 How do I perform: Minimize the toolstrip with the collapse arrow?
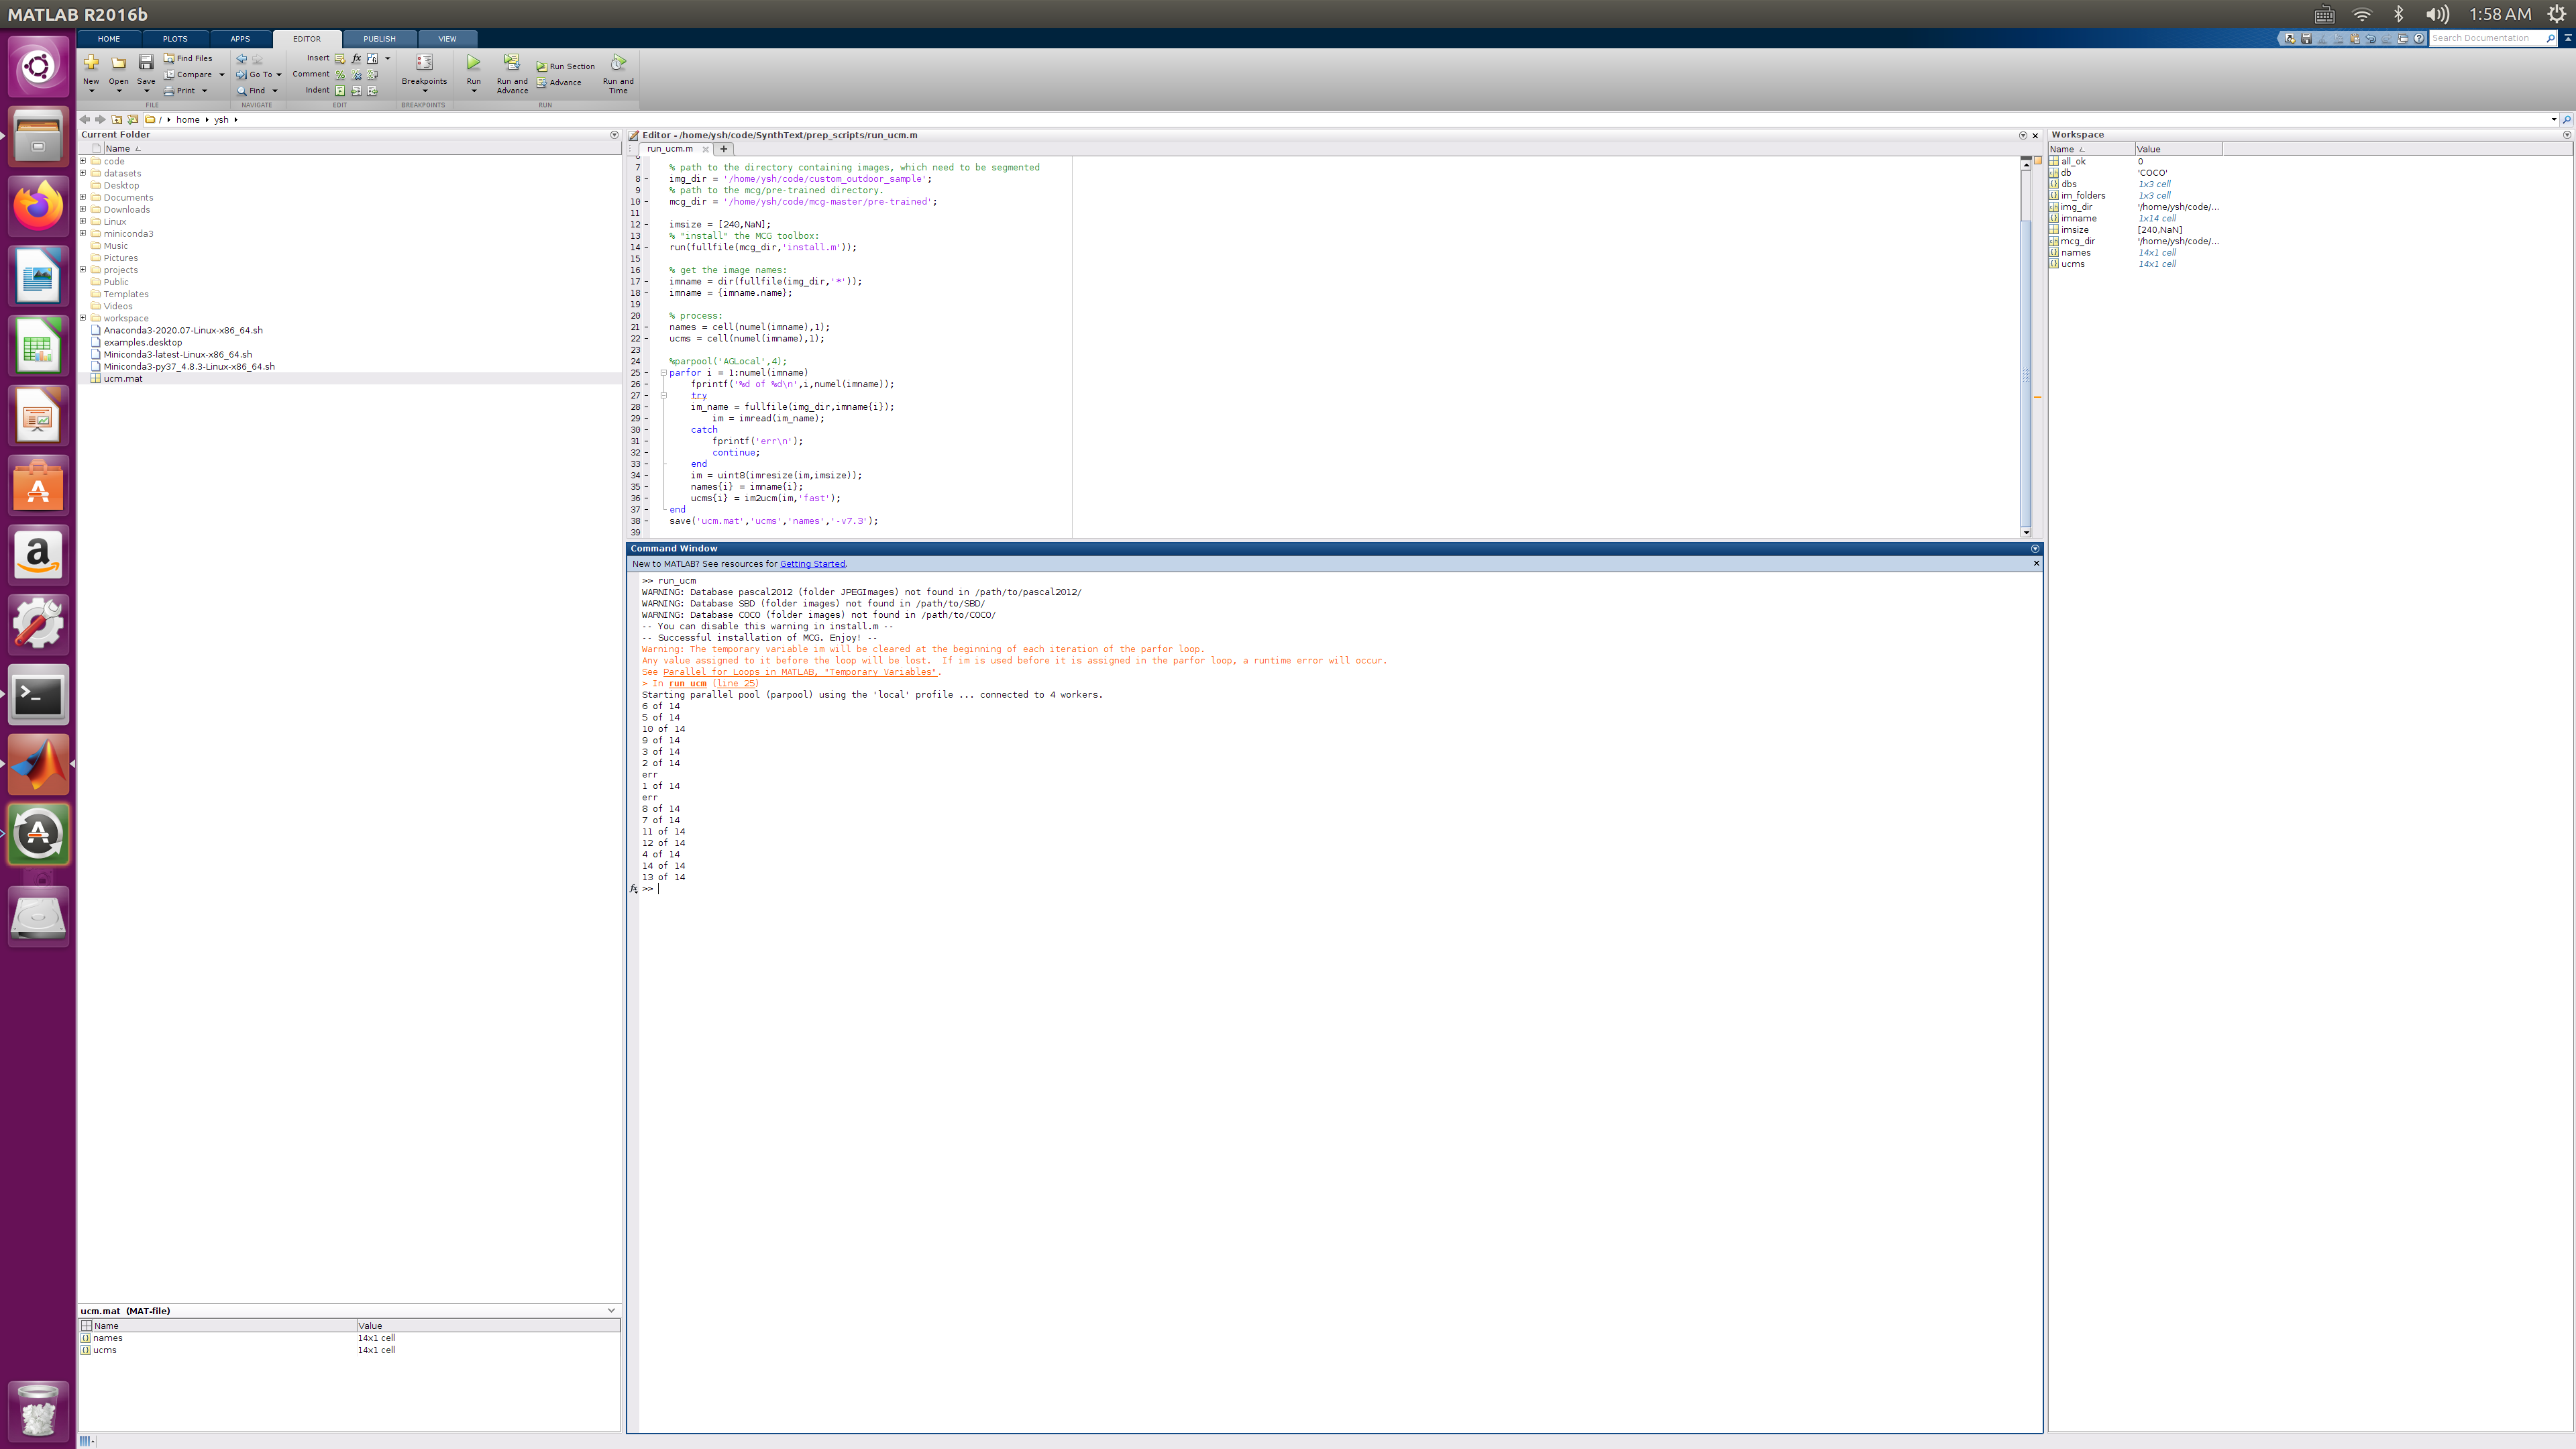click(2567, 38)
